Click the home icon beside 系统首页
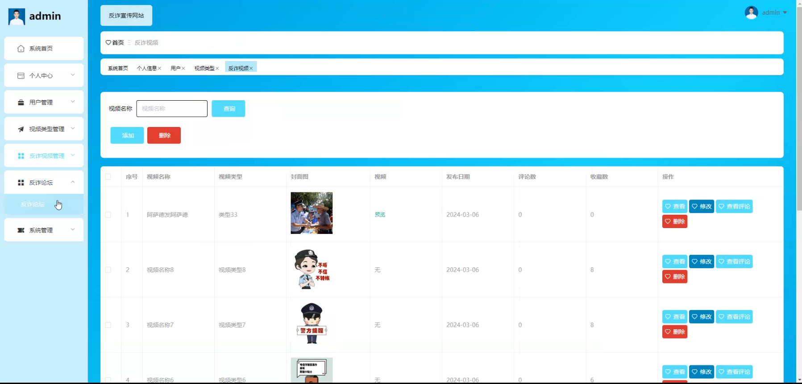802x384 pixels. tap(21, 49)
